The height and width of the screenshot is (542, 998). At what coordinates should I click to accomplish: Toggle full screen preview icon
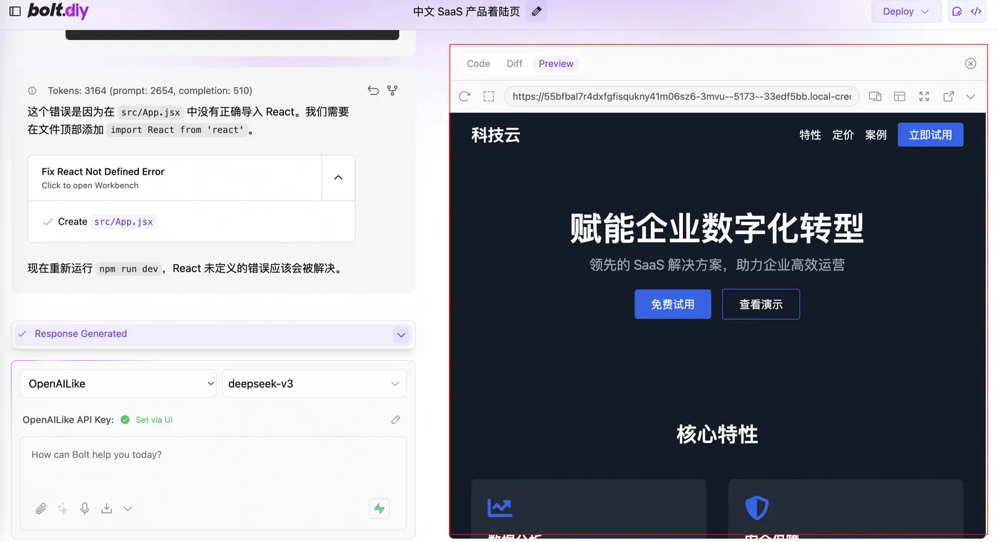pos(924,96)
